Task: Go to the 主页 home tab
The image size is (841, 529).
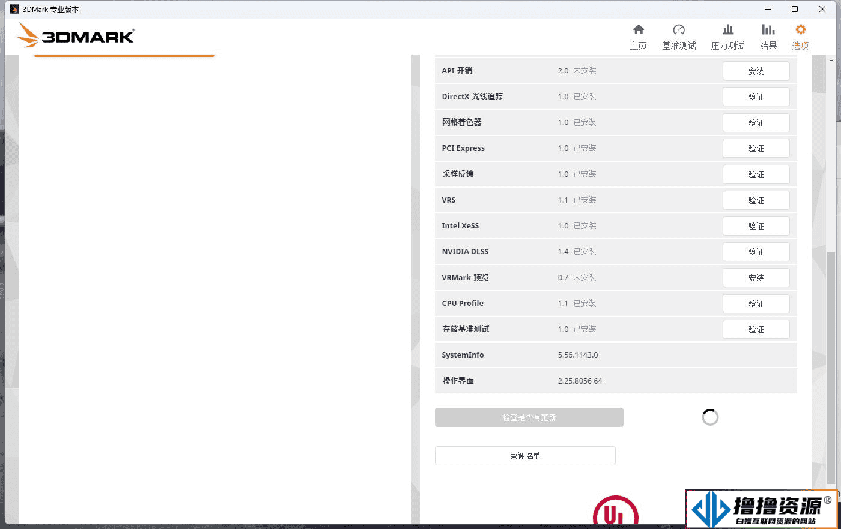Action: [638, 37]
